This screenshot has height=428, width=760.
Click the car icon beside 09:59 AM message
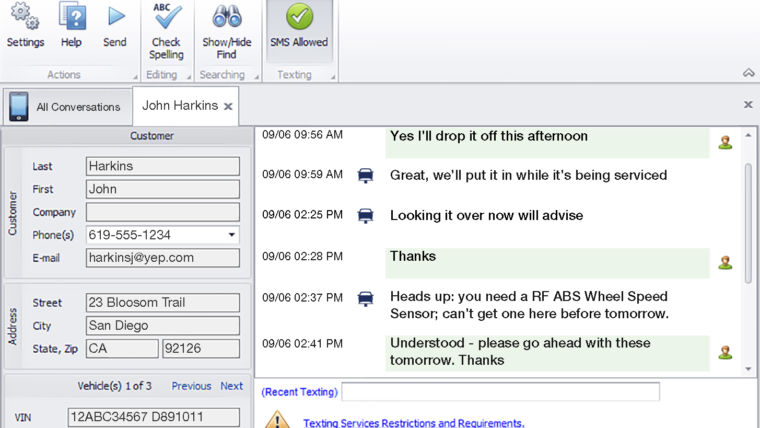pyautogui.click(x=366, y=175)
